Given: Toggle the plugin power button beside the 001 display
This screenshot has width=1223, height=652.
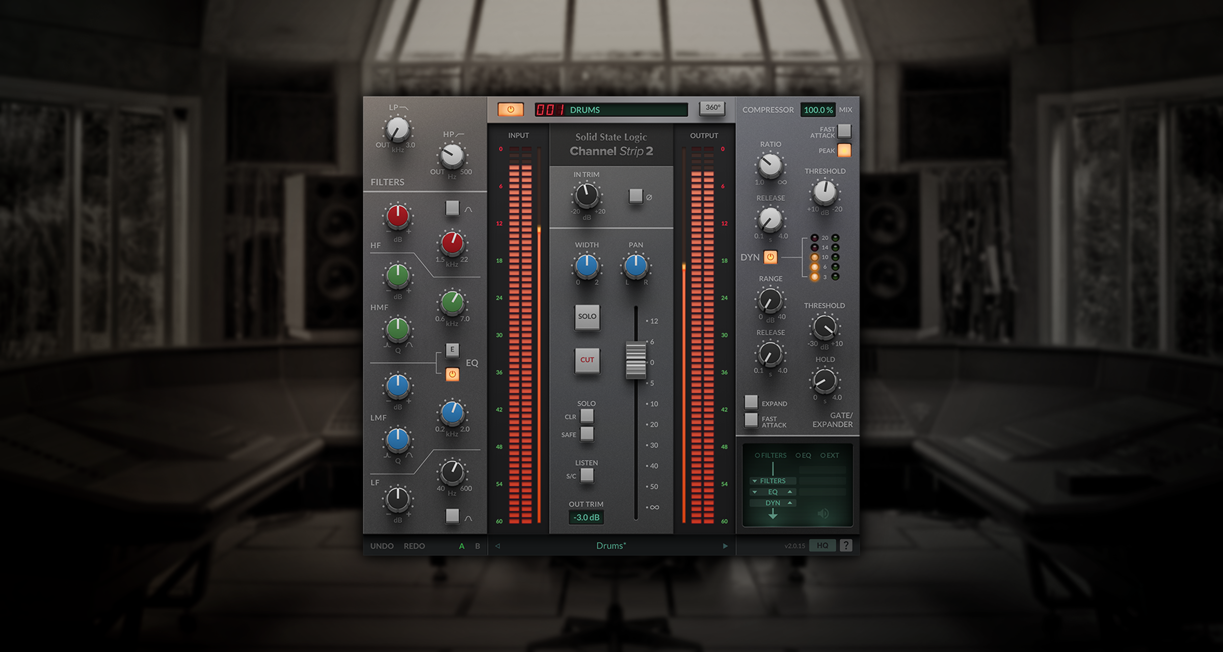Looking at the screenshot, I should (510, 110).
